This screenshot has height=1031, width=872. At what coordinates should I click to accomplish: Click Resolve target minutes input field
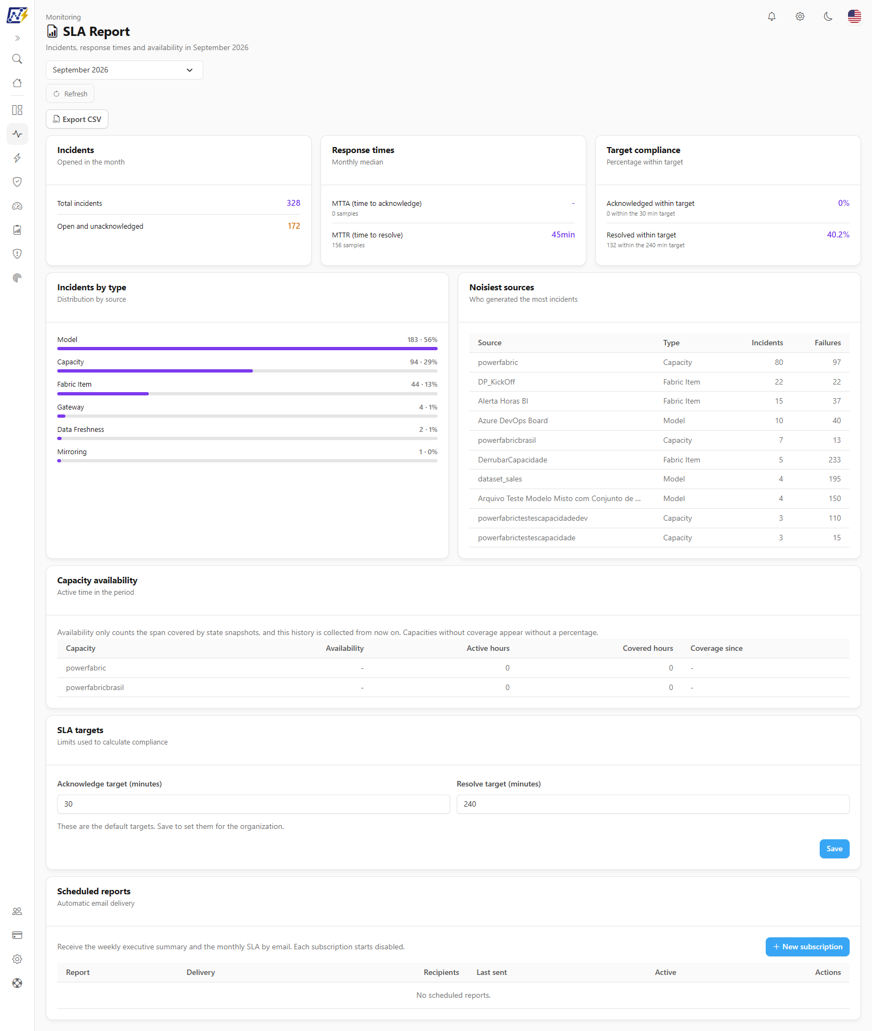[x=653, y=804]
